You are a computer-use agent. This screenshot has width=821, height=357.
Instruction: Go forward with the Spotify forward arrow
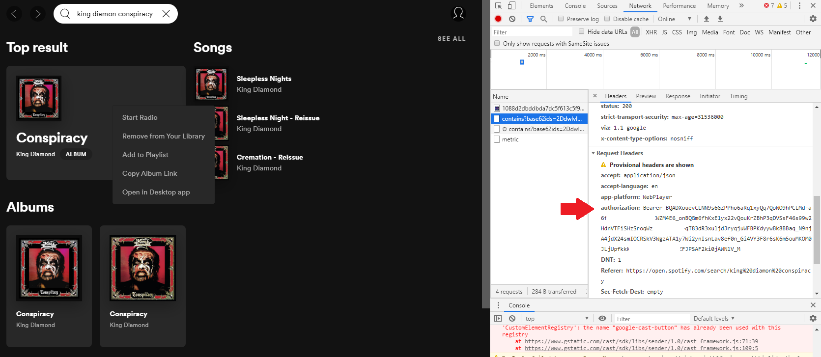[38, 14]
